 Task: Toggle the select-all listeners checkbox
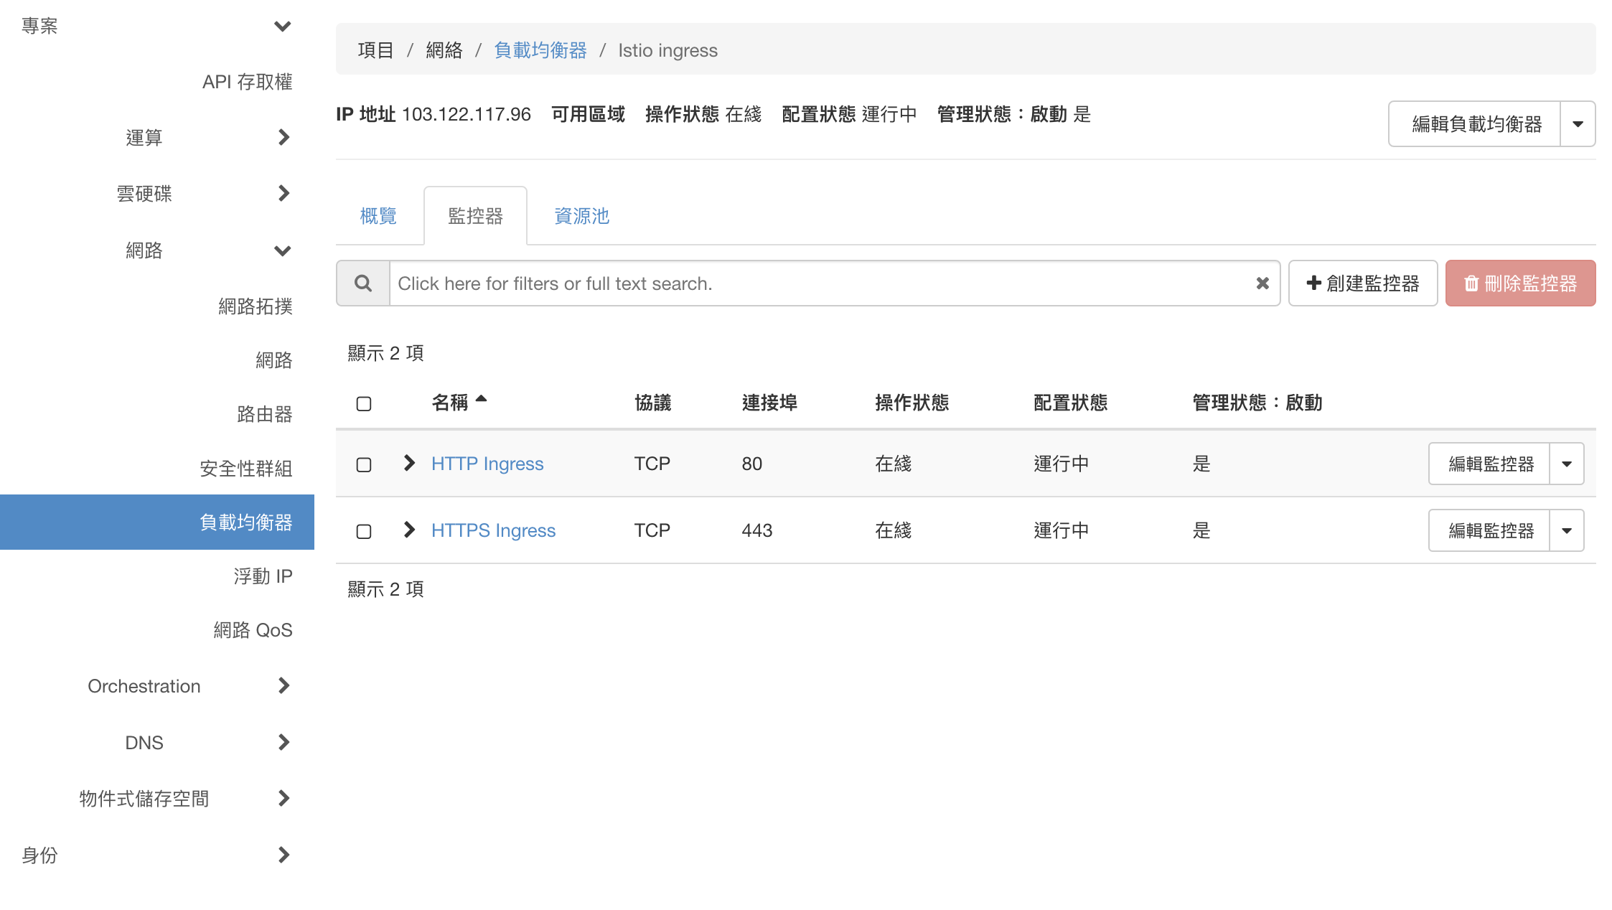pos(364,403)
